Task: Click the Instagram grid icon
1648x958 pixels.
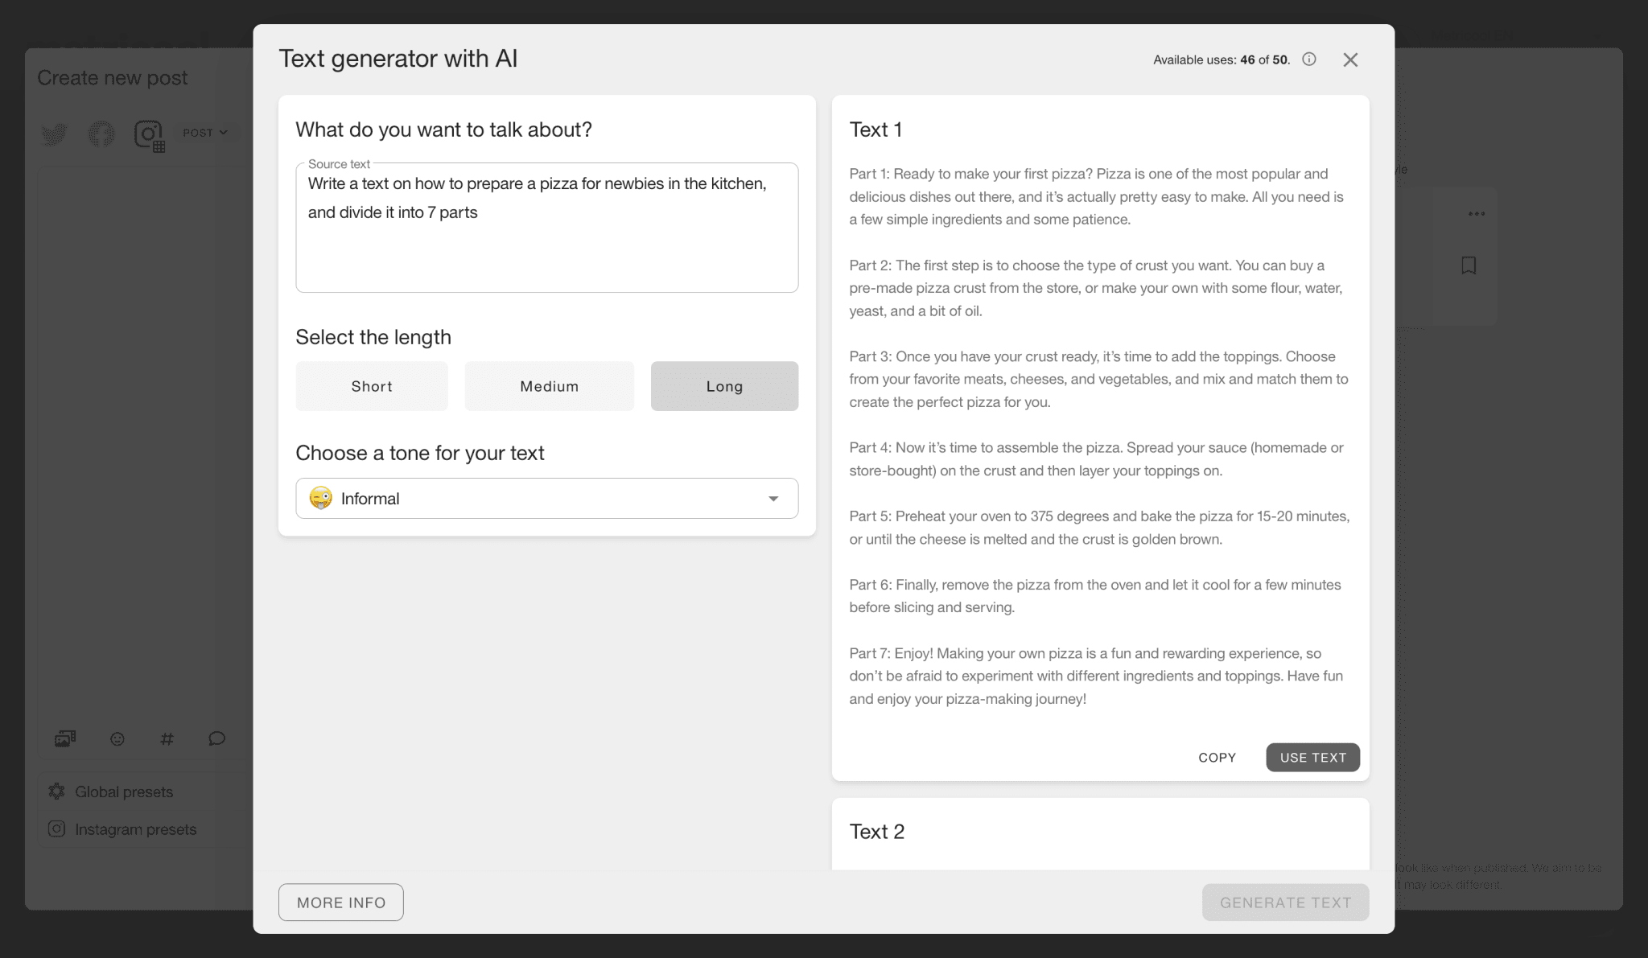Action: 148,134
